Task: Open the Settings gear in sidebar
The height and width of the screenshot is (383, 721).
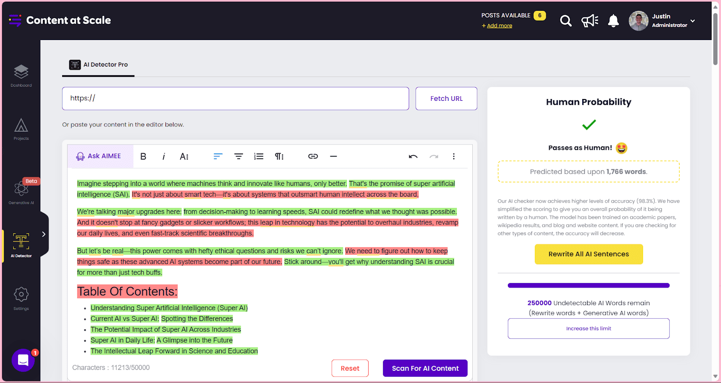Action: (21, 298)
